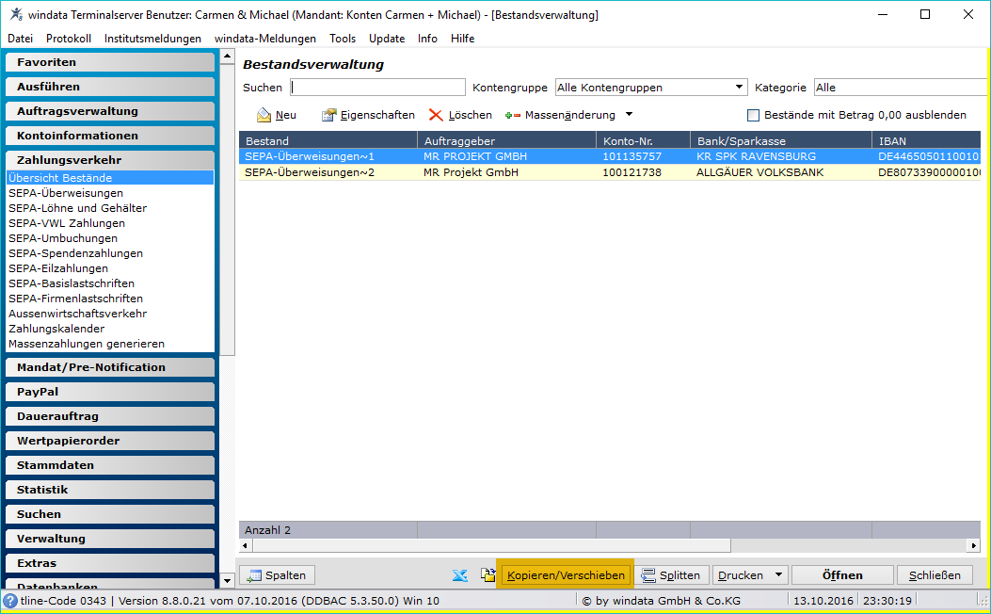Open the Tools menu
This screenshot has width=991, height=614.
pos(343,39)
